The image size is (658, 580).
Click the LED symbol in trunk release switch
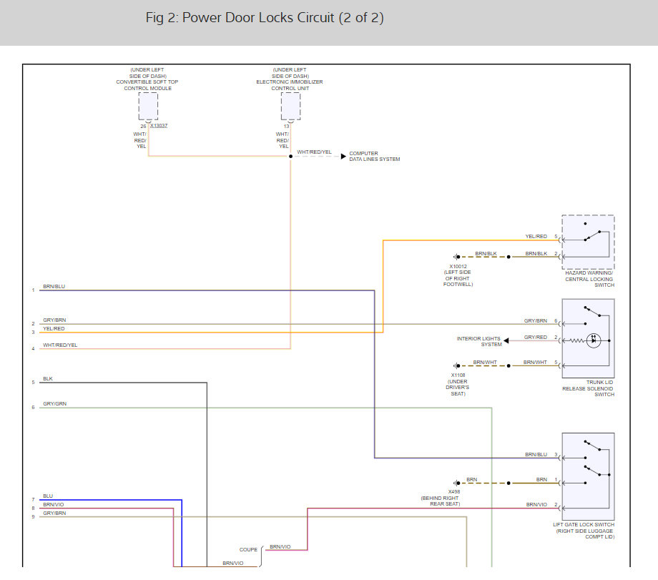[594, 340]
